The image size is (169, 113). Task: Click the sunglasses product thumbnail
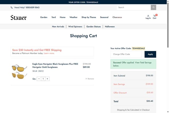[x=19, y=72]
